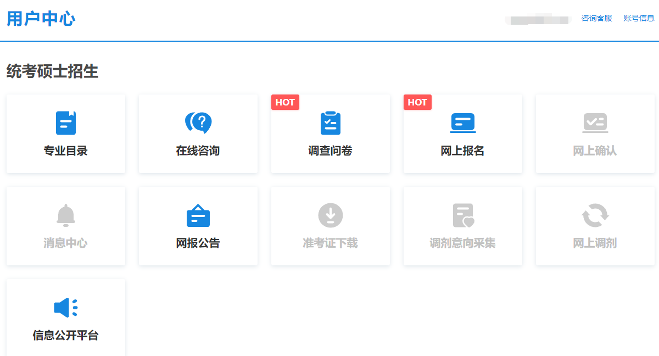Open the 咨询客服 link

596,18
